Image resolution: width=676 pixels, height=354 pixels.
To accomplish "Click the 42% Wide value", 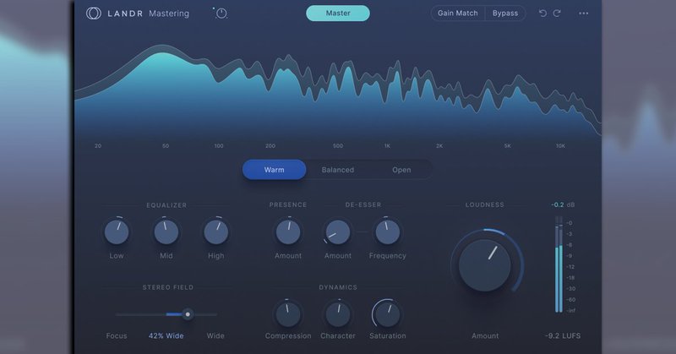I will tap(166, 336).
